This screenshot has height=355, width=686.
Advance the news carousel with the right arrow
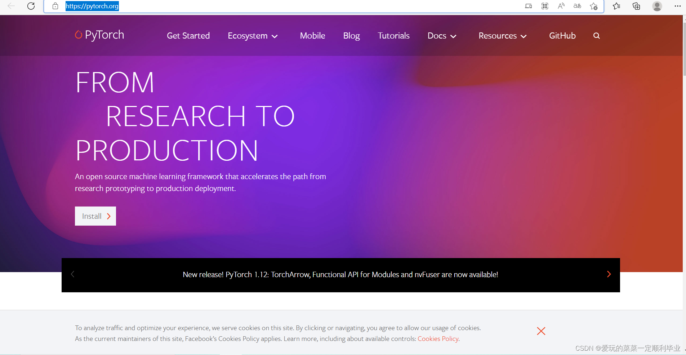(x=609, y=274)
